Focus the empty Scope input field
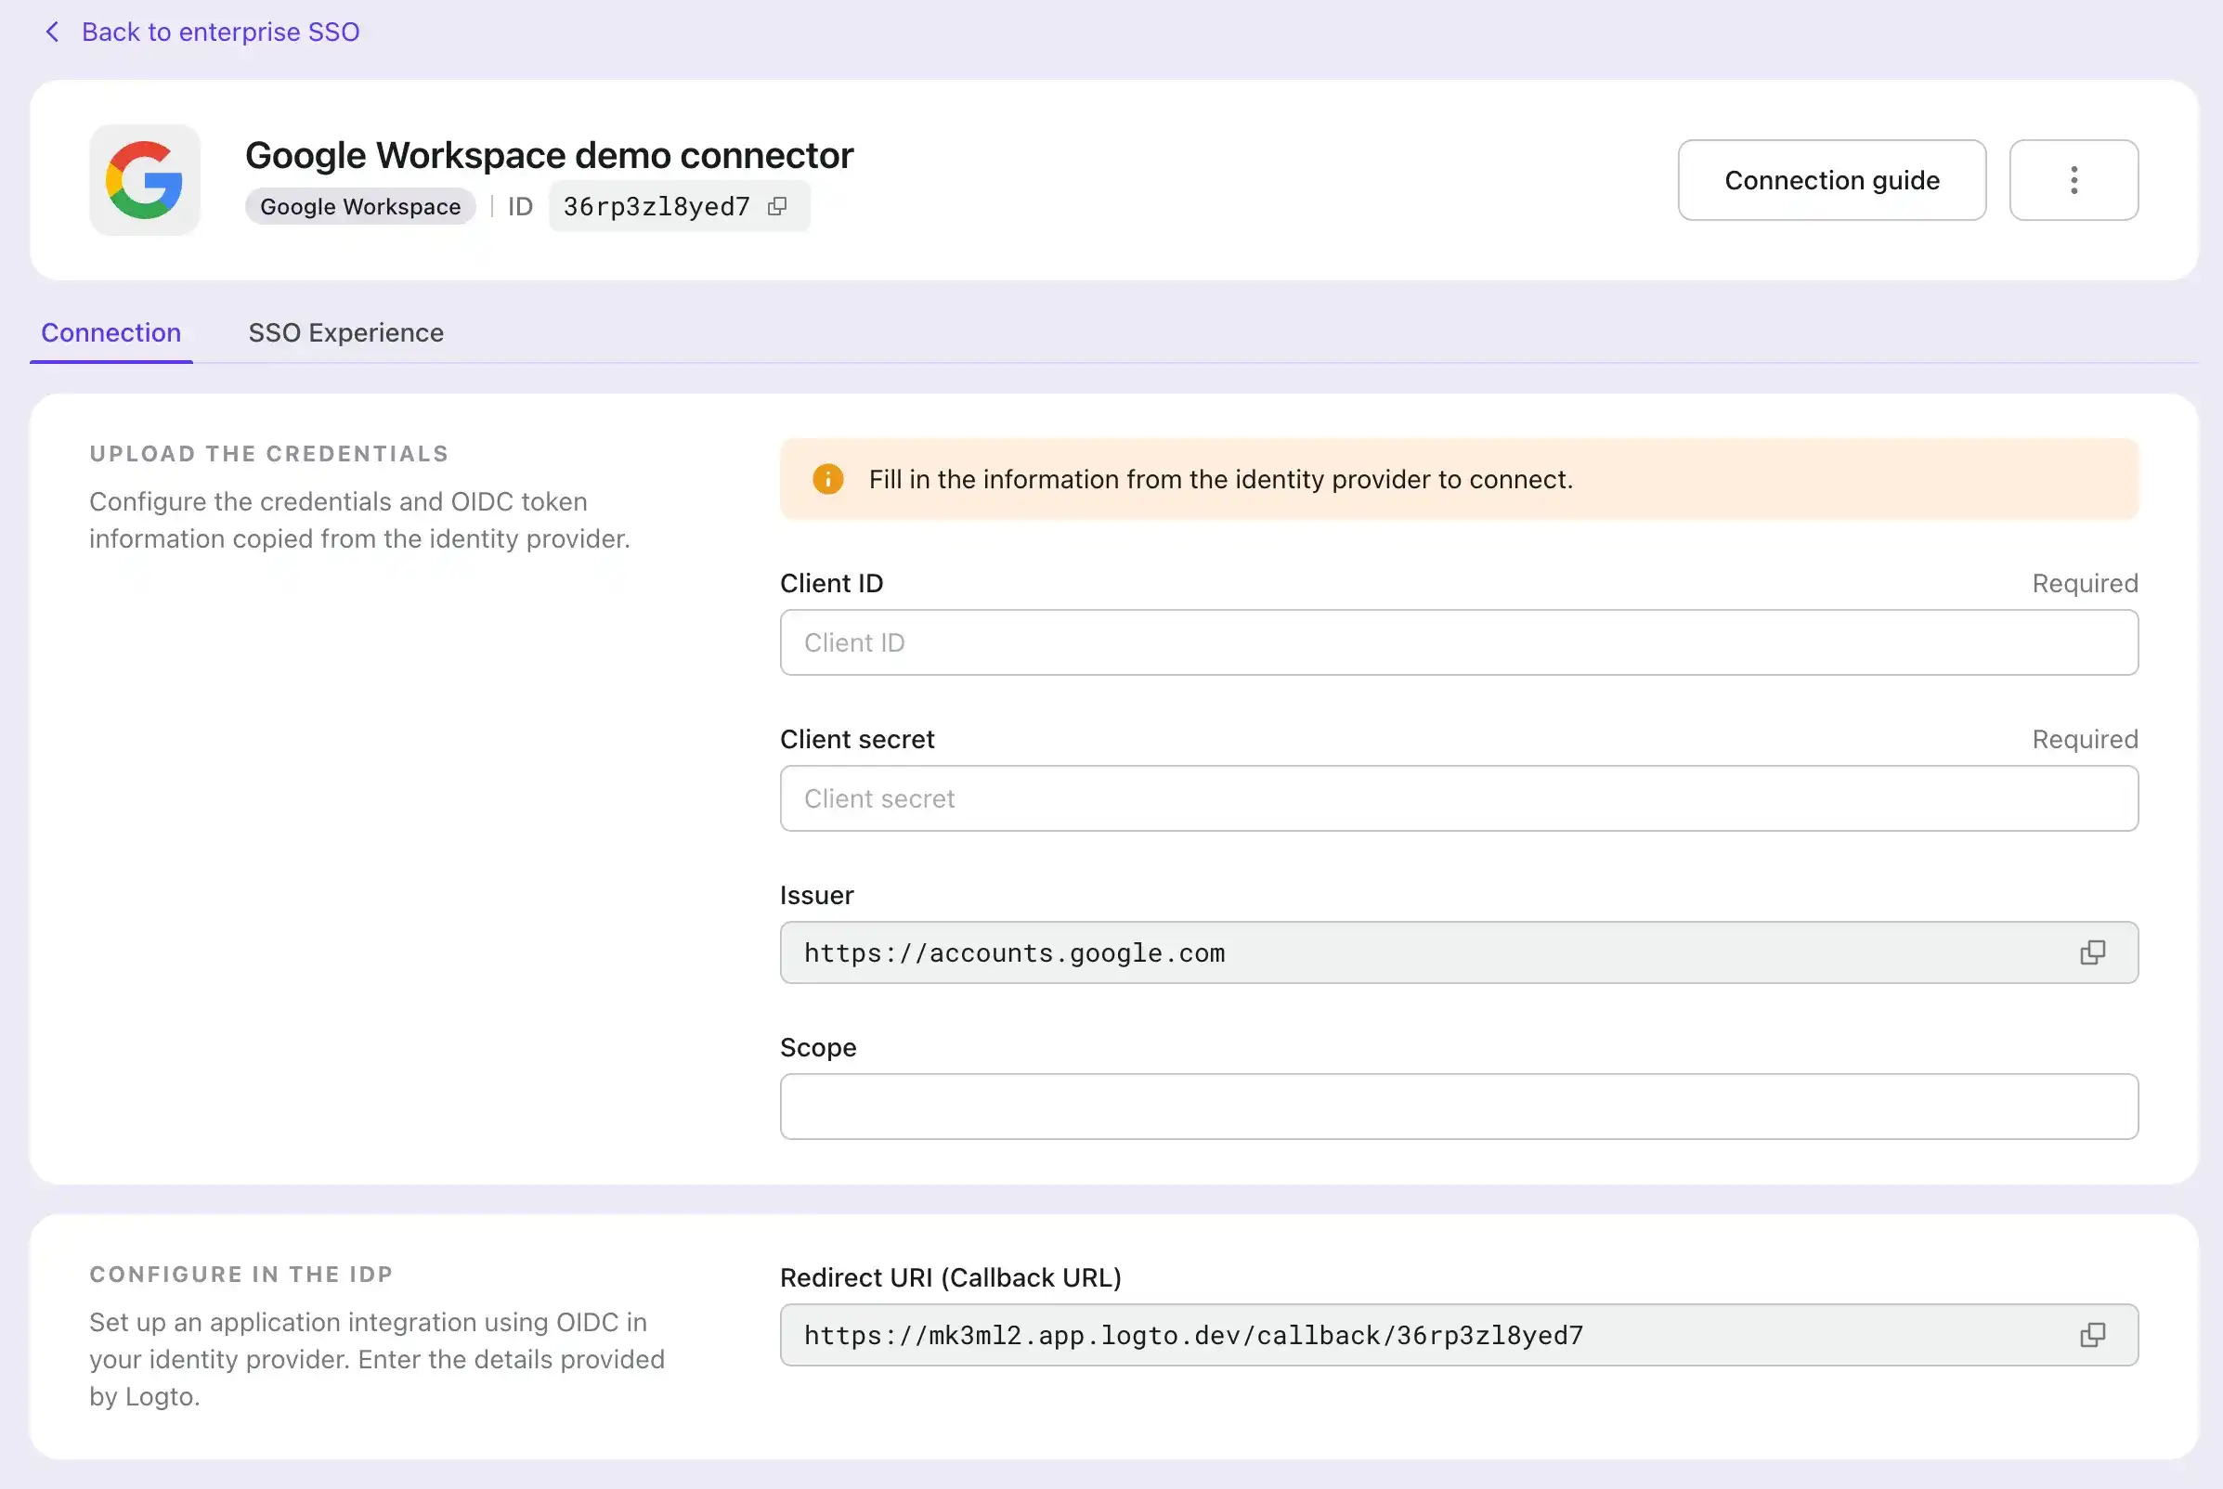 1458,1107
